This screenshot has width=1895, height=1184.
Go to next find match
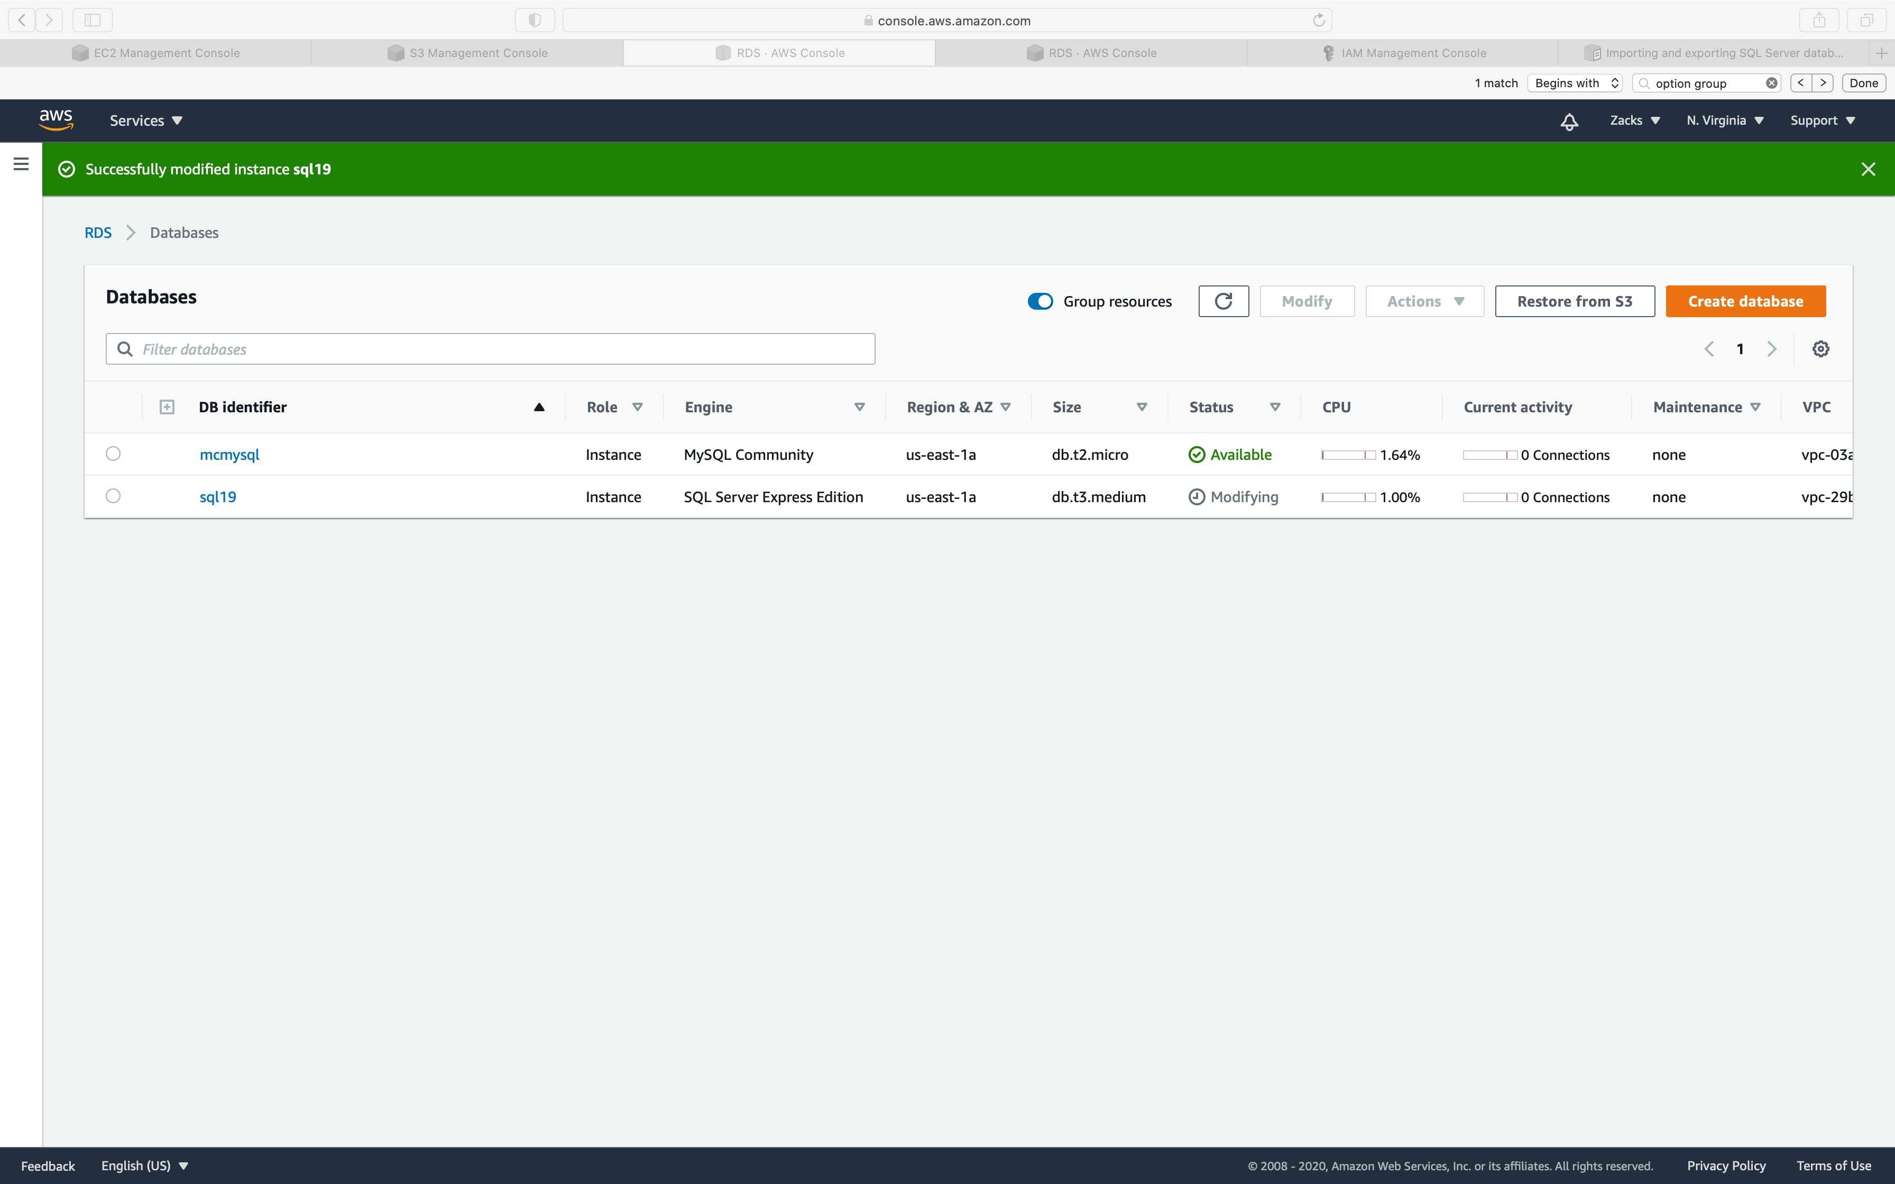pyautogui.click(x=1823, y=83)
